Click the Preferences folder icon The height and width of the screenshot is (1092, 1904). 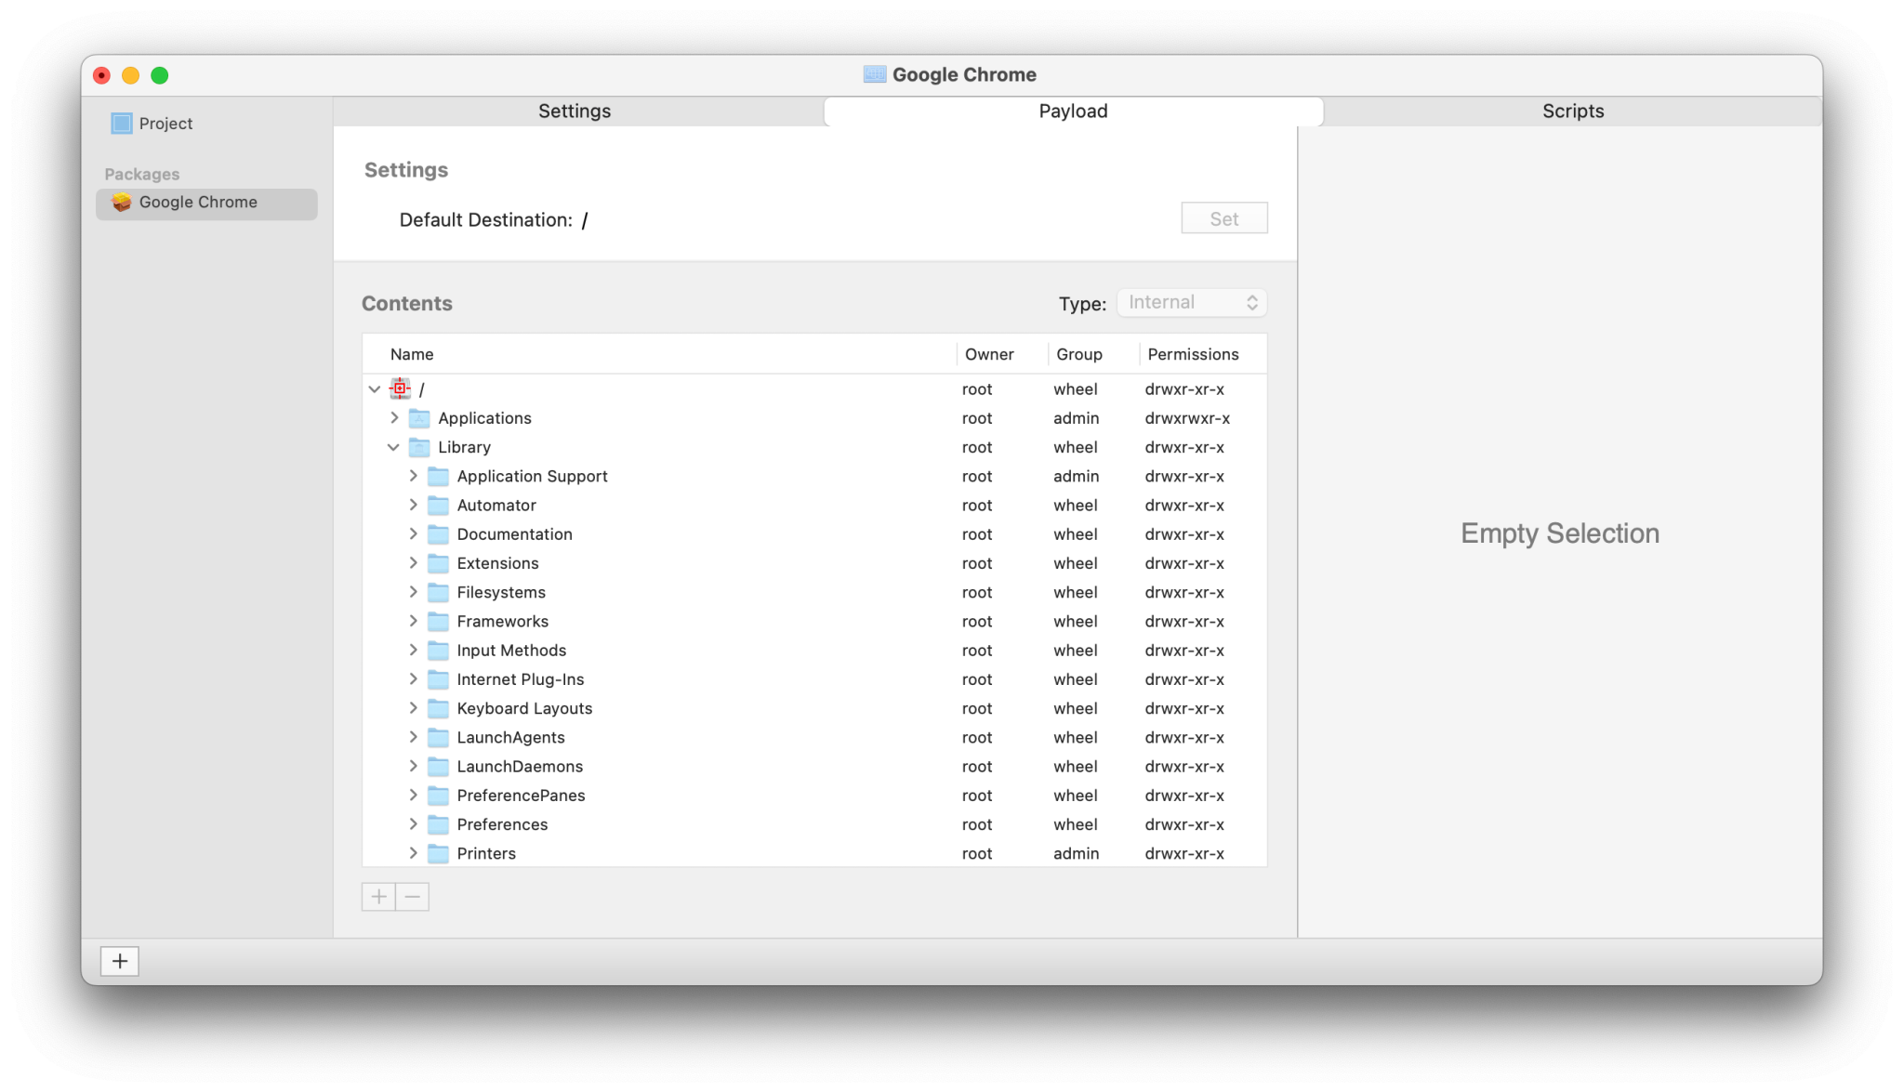pyautogui.click(x=438, y=824)
